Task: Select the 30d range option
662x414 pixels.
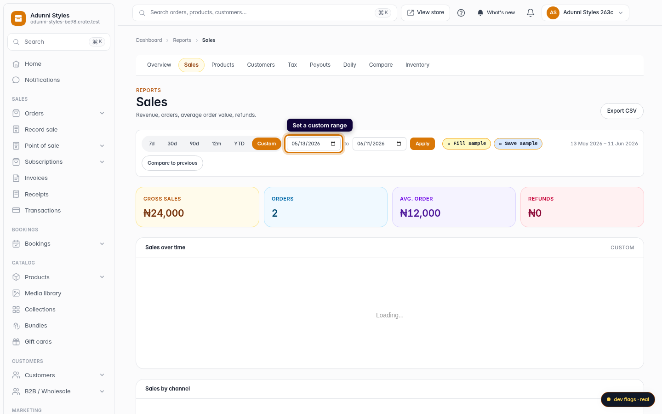Action: point(172,144)
